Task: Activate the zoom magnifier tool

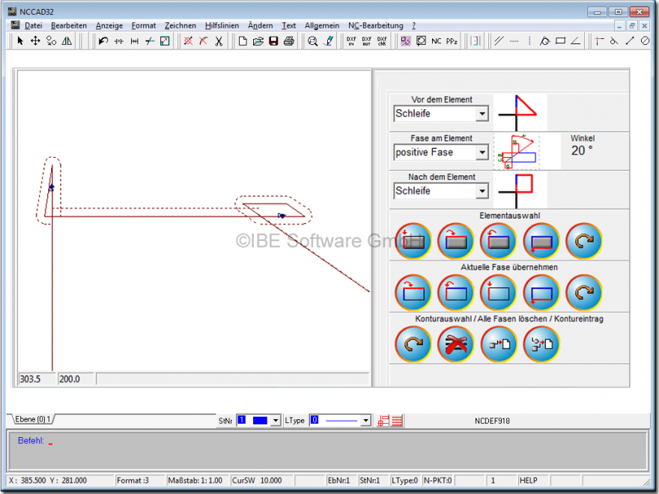Action: click(x=312, y=41)
